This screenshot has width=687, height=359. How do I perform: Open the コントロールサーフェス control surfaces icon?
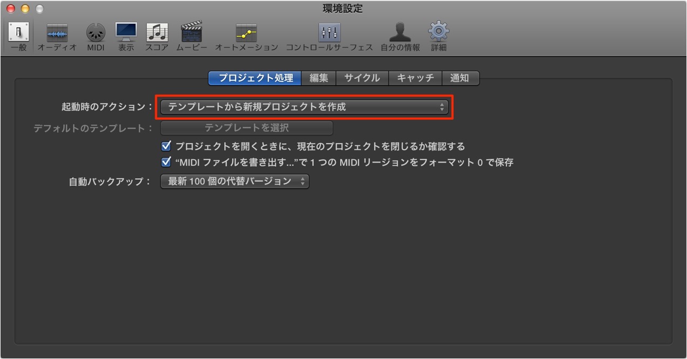329,37
